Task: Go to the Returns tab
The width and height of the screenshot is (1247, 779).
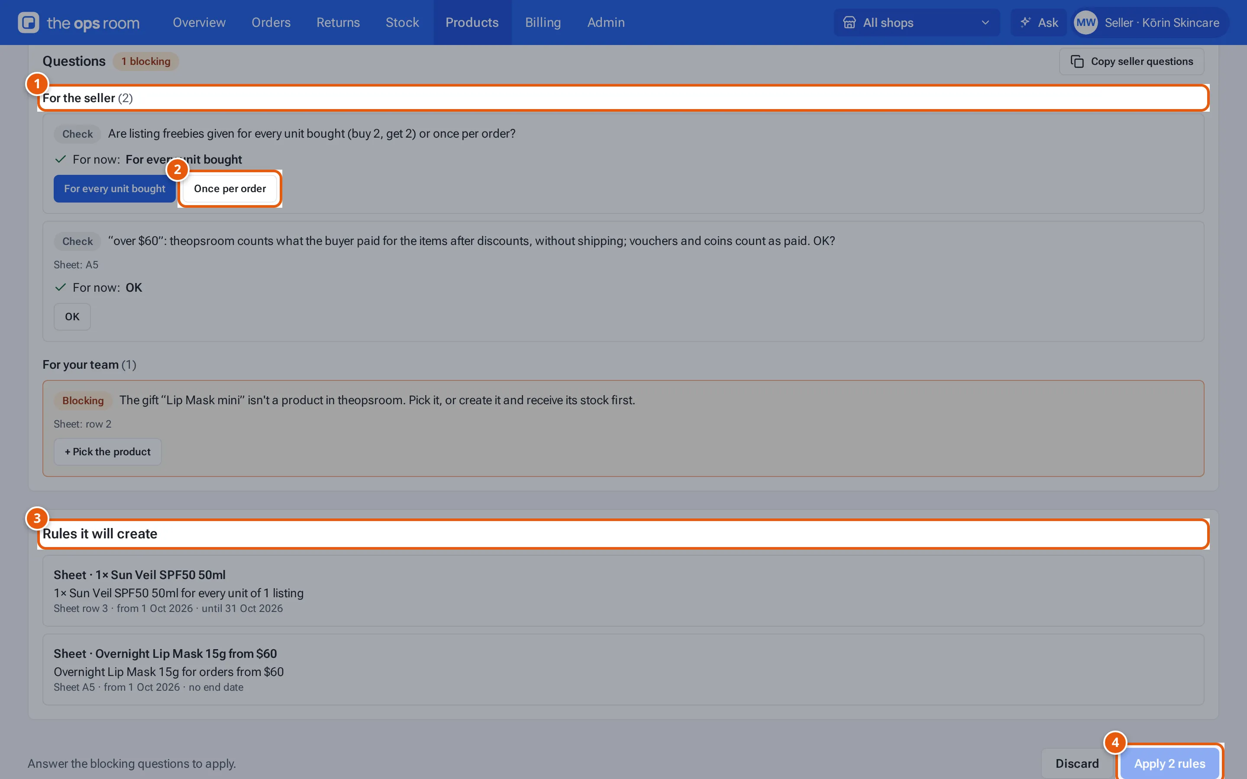Action: [x=338, y=23]
